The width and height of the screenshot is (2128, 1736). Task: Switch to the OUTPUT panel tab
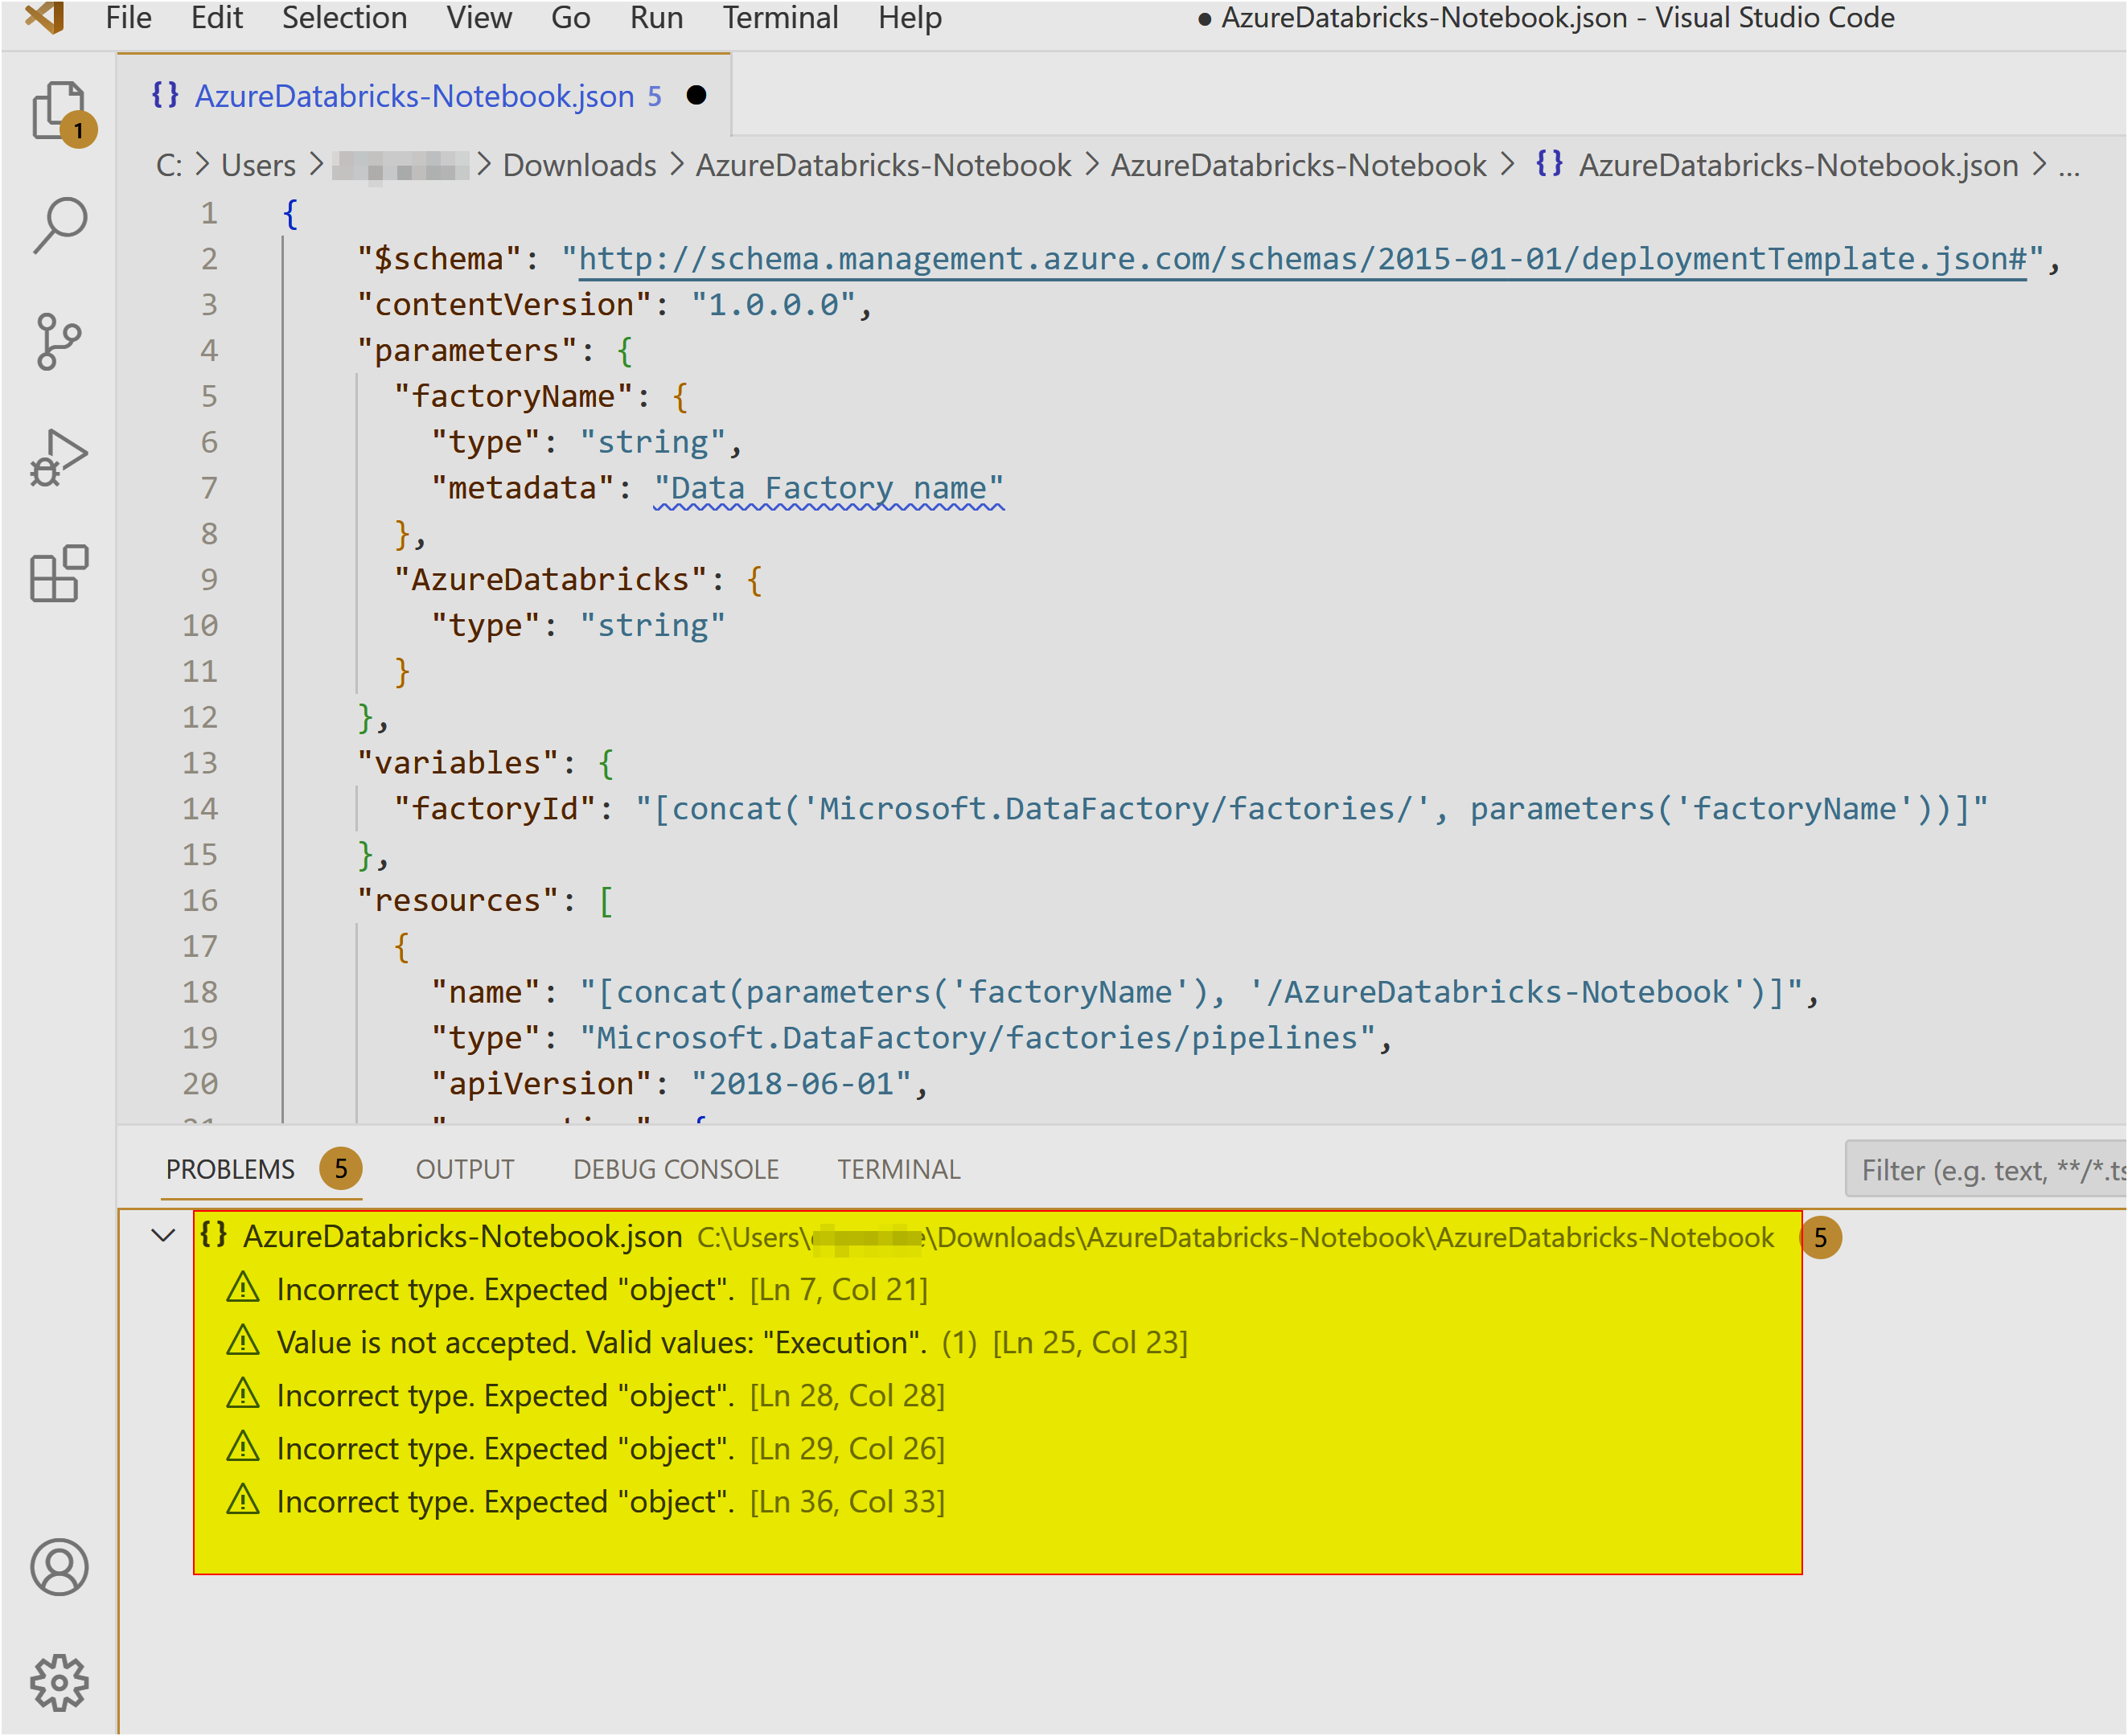point(464,1168)
